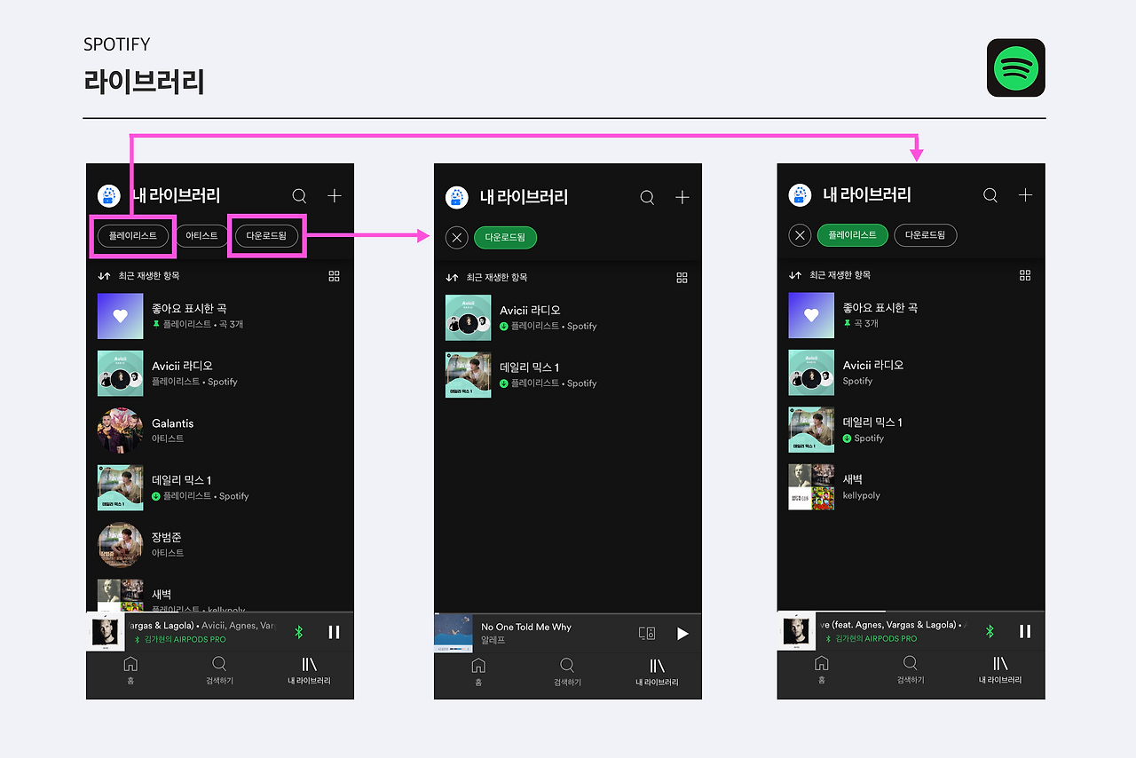The width and height of the screenshot is (1136, 758).
Task: Open the 최근 재생한 항목 sort menu in right screen
Action: click(x=830, y=275)
